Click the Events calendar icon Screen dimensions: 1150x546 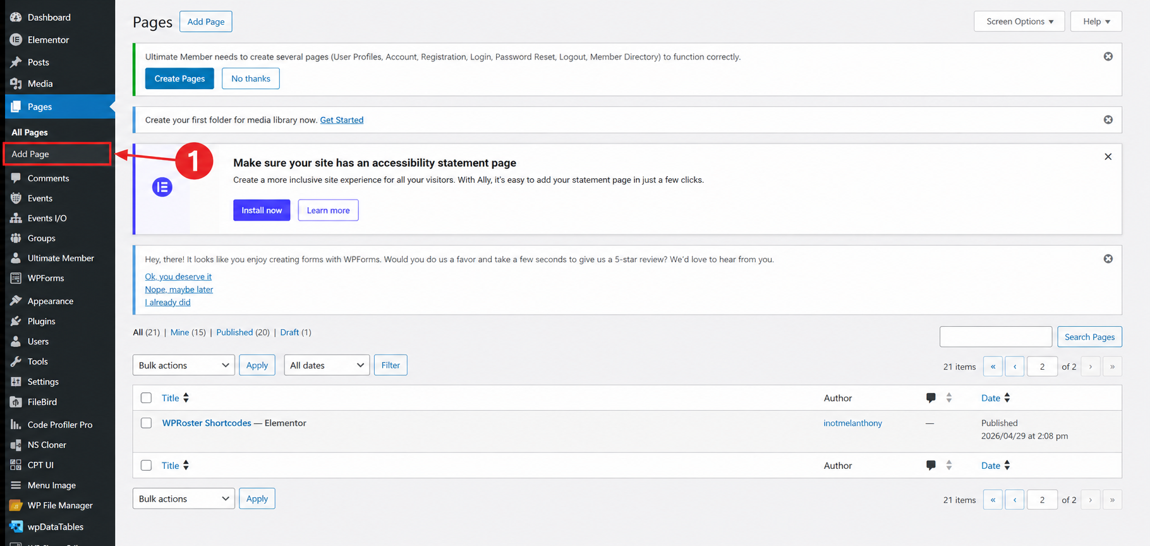(x=16, y=198)
